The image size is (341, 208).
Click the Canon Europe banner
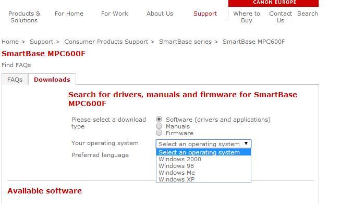(273, 3)
